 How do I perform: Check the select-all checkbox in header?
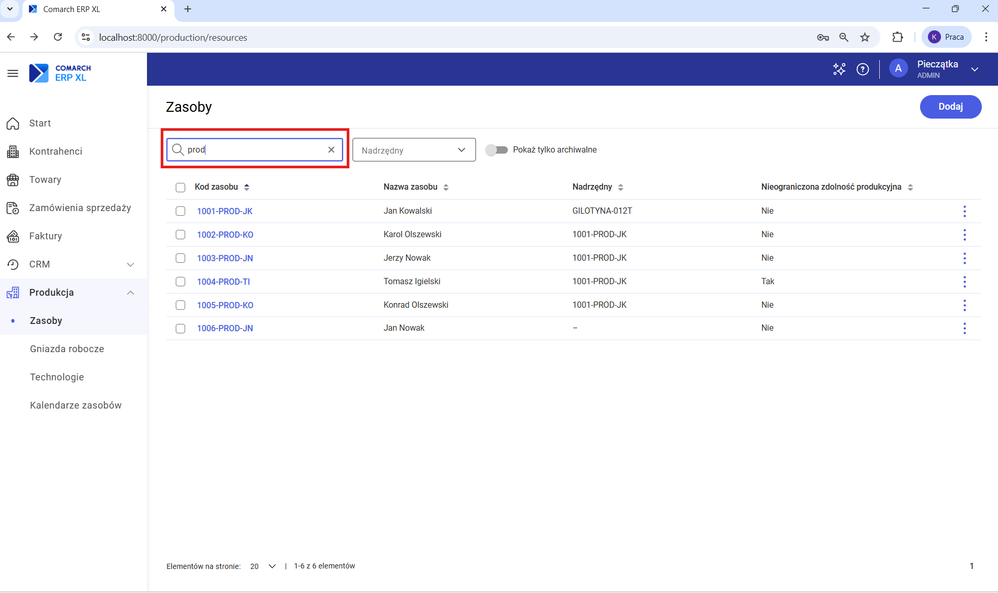(180, 188)
